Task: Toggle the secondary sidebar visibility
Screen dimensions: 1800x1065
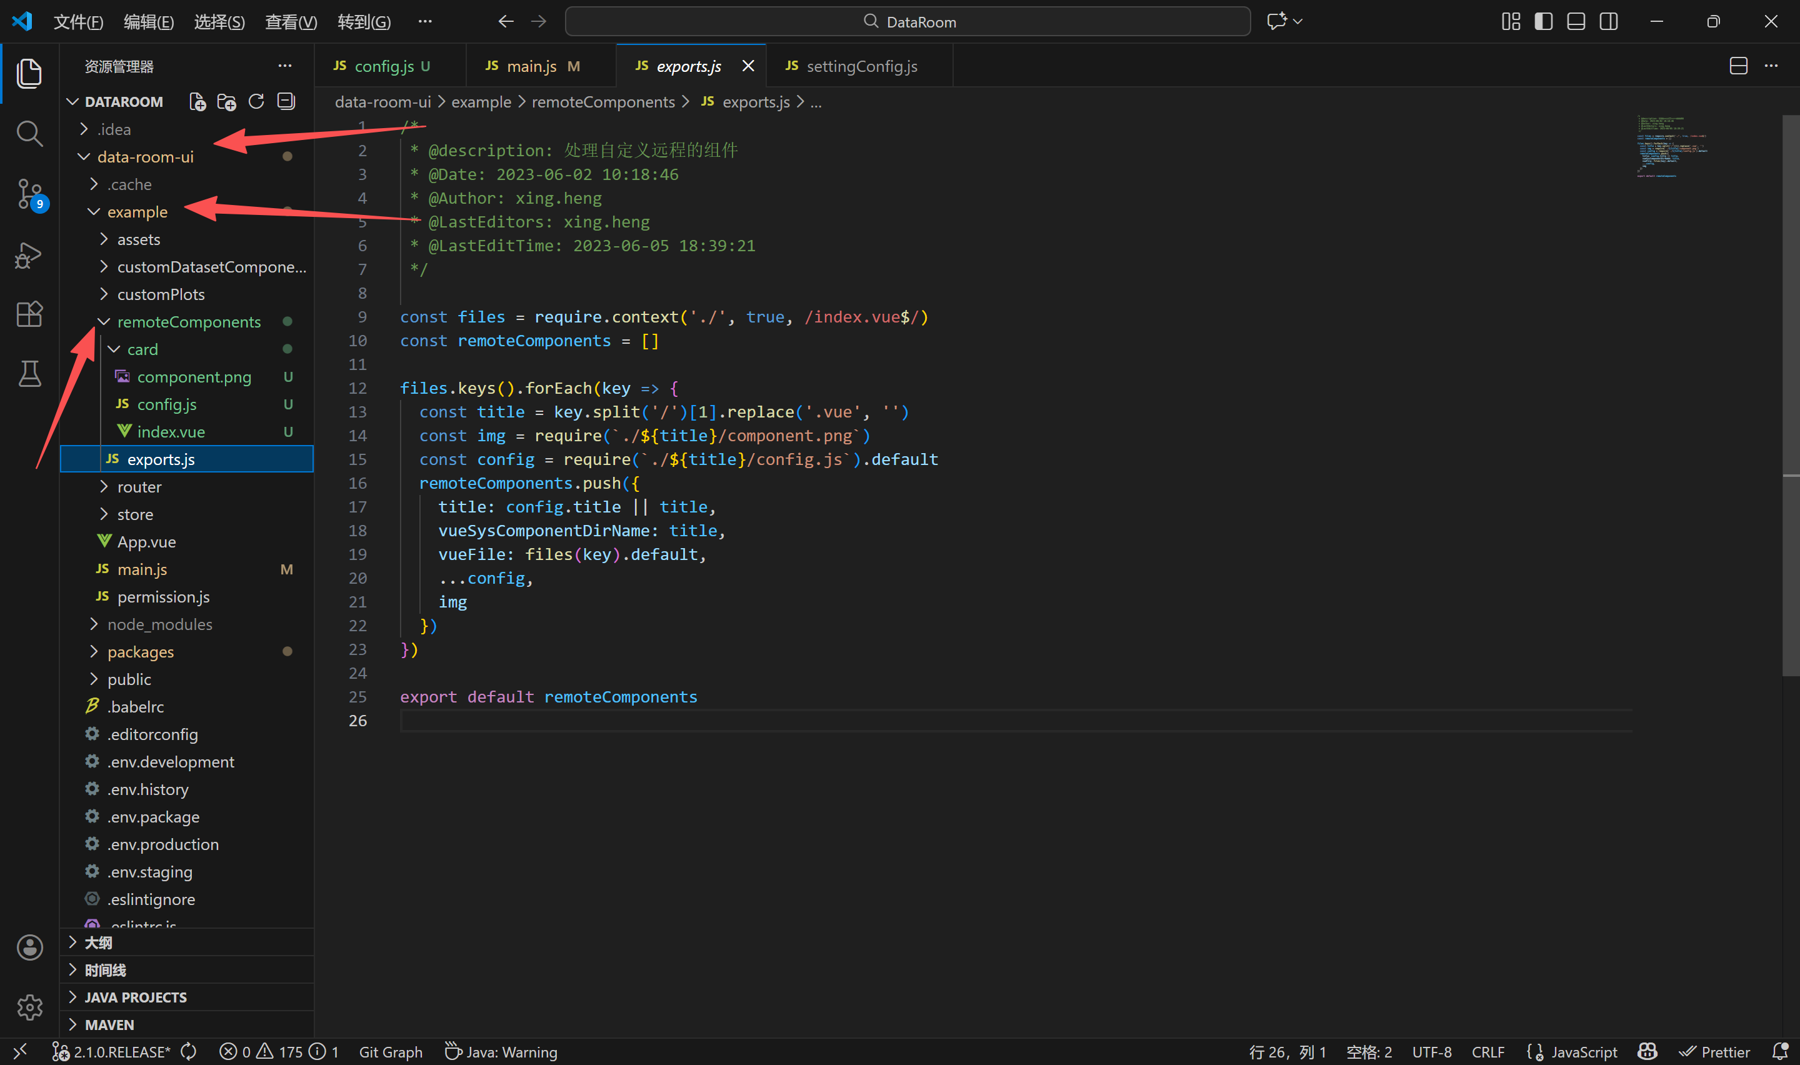Action: 1609,21
